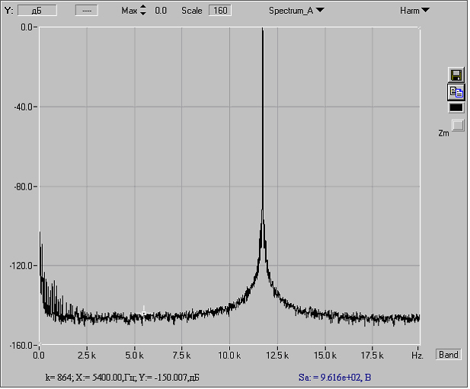Click the Scale field showing 160

point(220,11)
